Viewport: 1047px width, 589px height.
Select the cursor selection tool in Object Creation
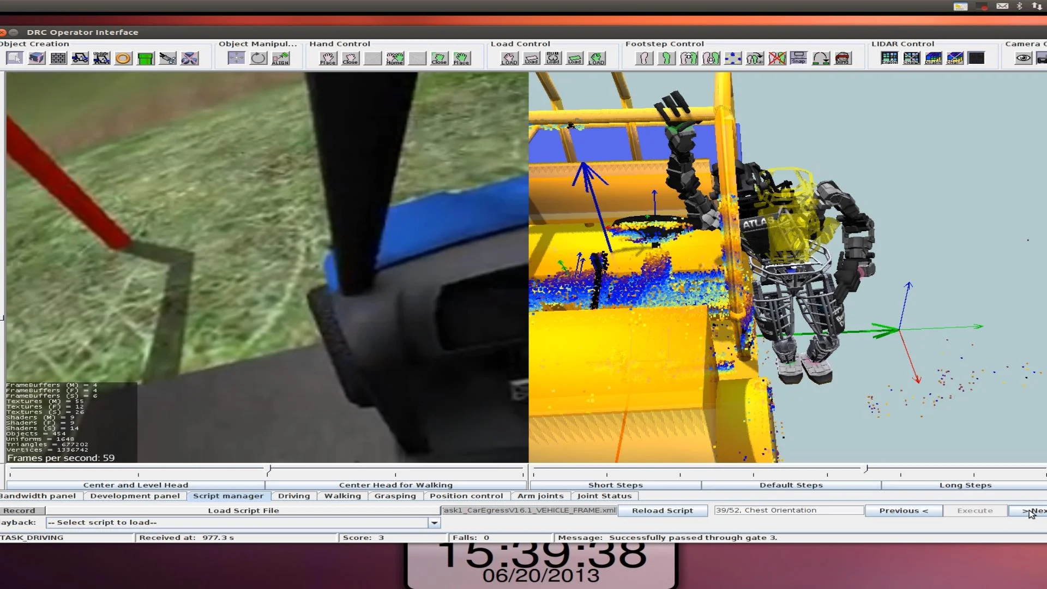click(x=15, y=58)
